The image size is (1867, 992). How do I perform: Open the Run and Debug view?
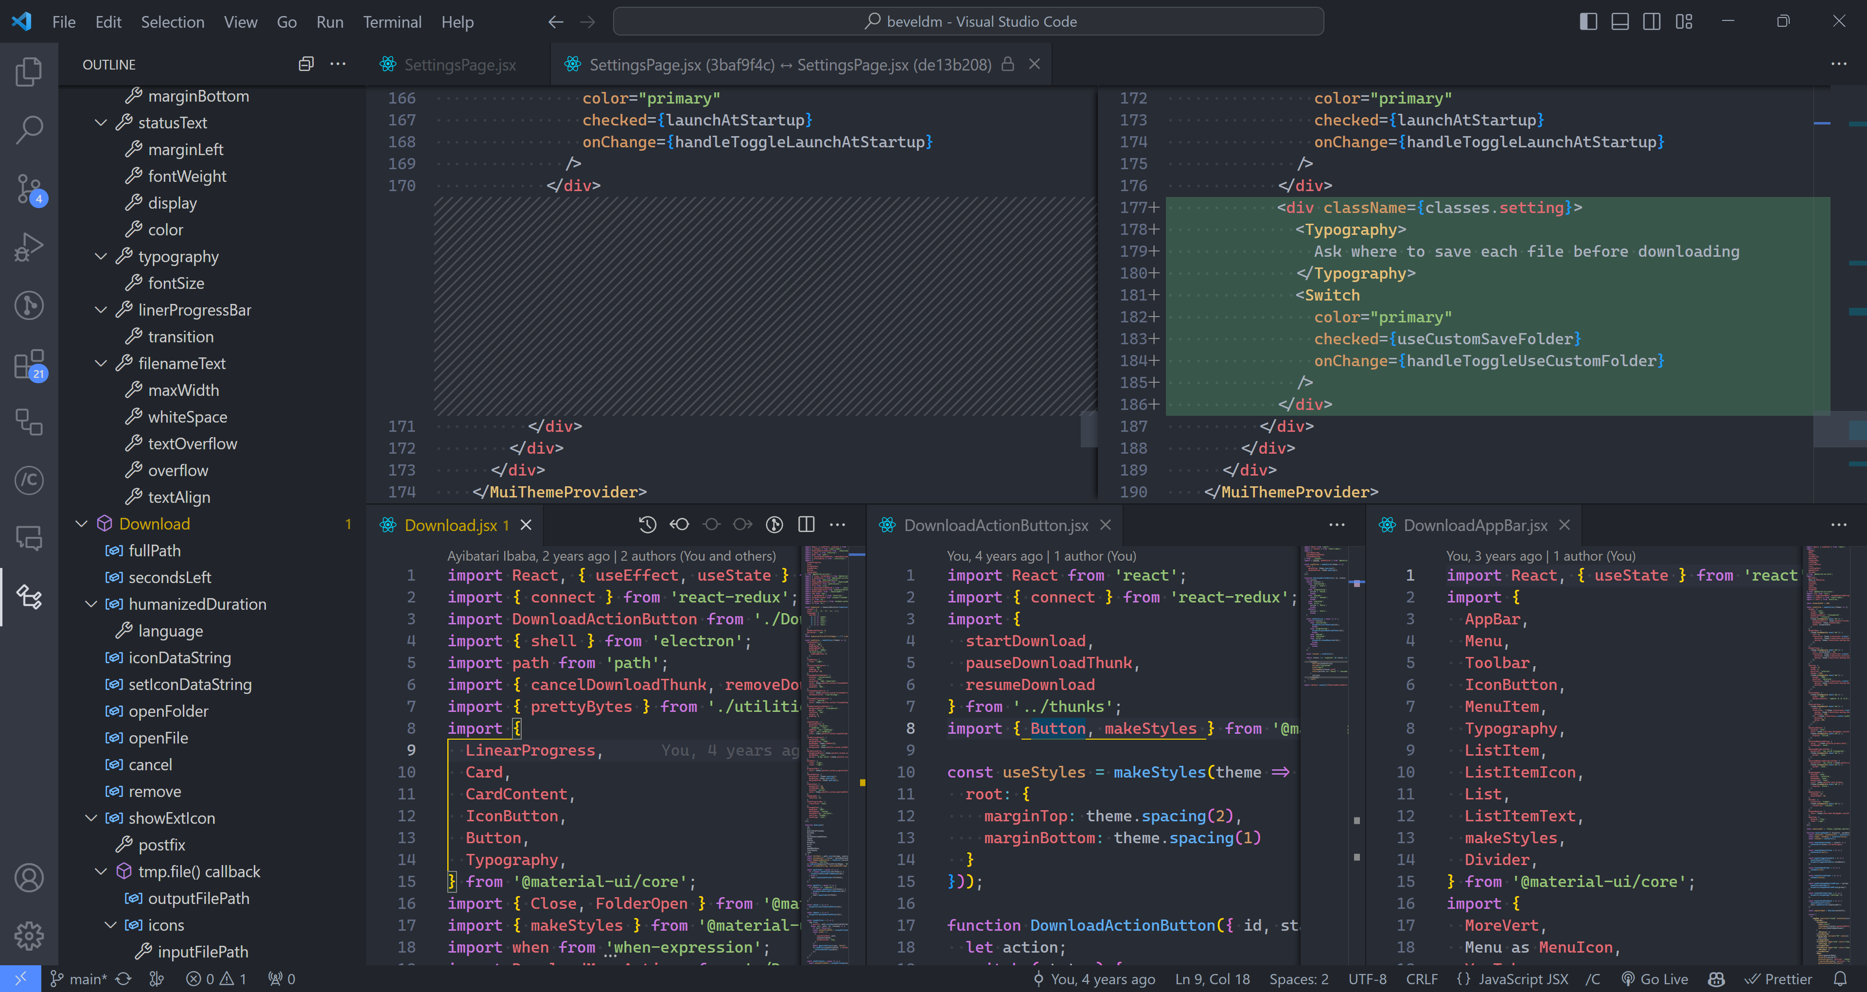pos(29,248)
